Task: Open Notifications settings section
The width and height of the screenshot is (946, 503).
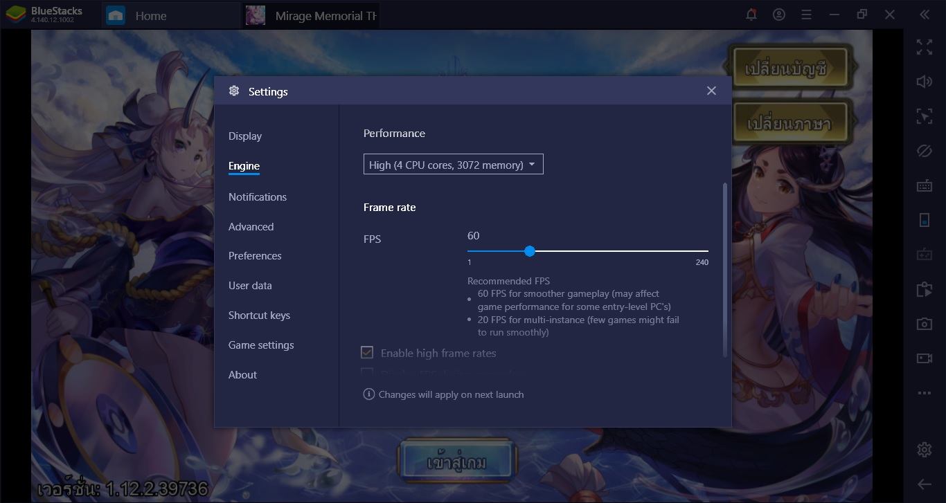Action: [x=258, y=197]
